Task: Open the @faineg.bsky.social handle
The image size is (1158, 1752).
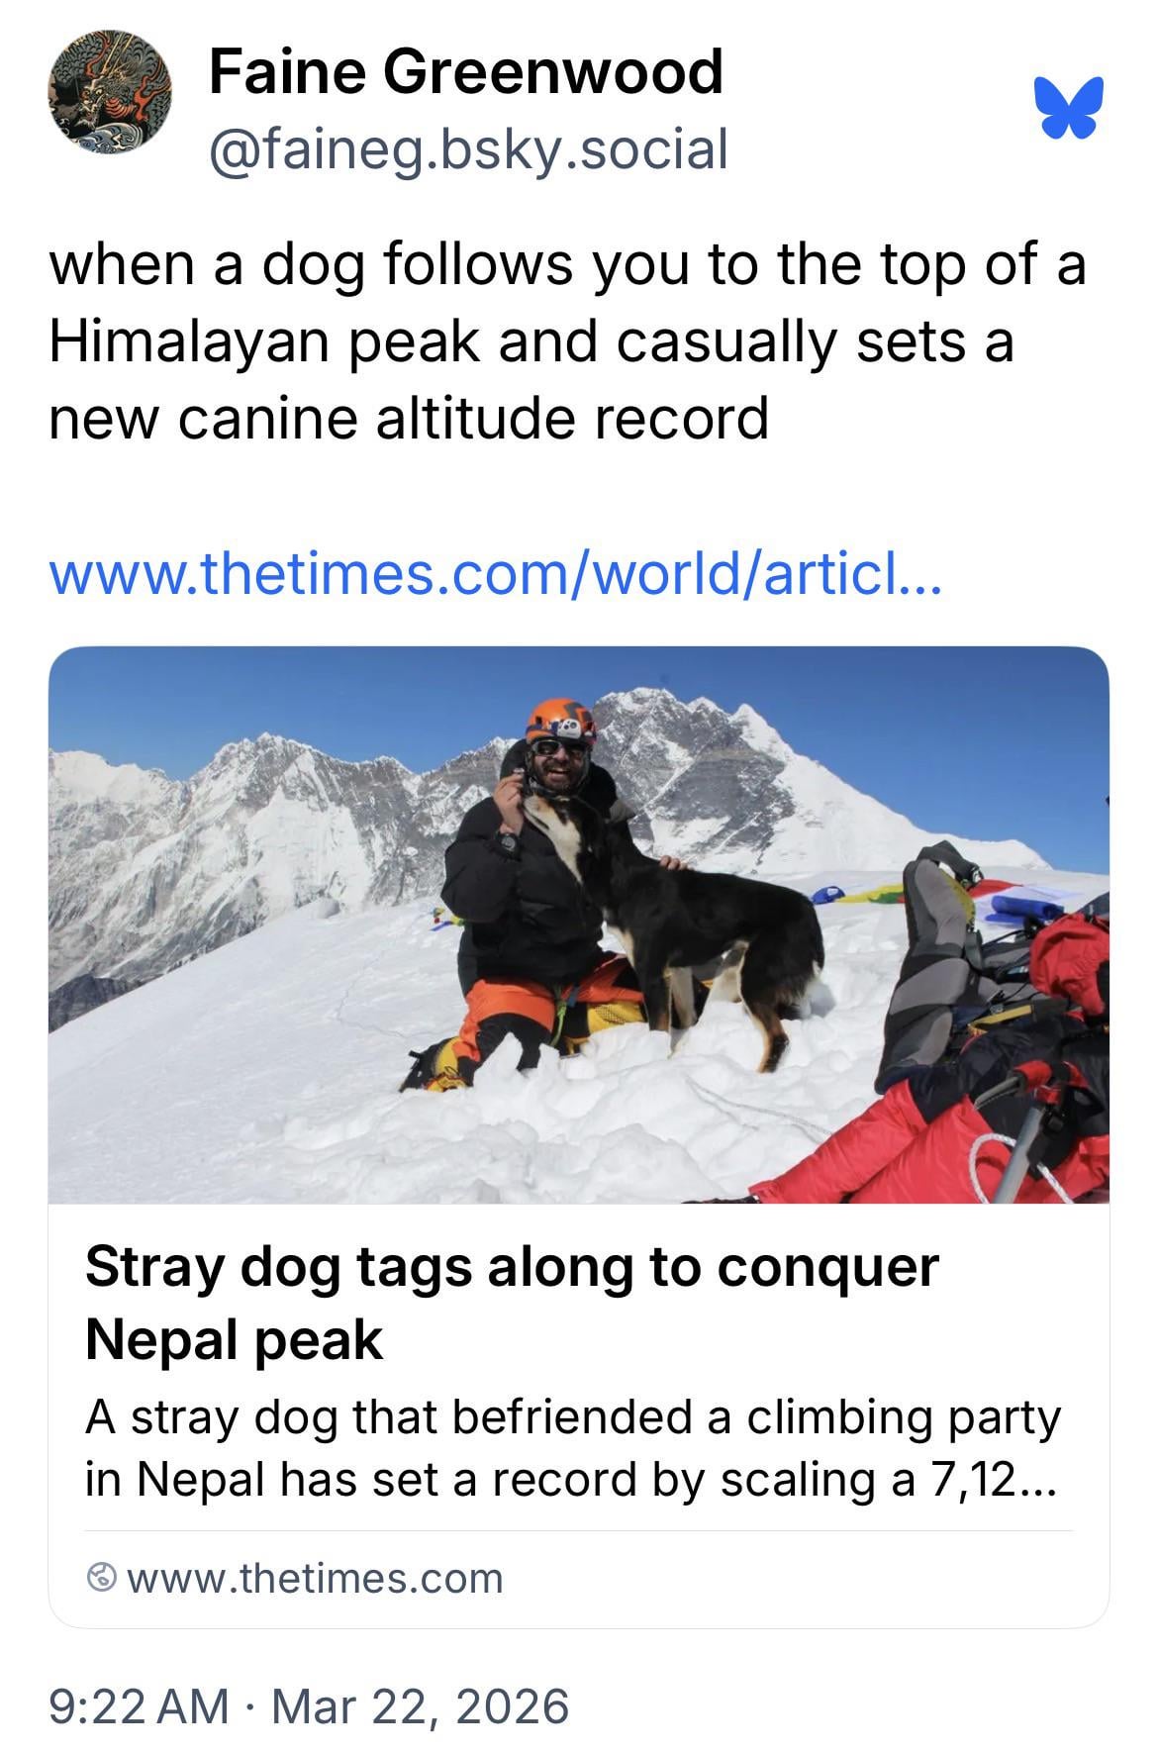Action: pyautogui.click(x=468, y=148)
